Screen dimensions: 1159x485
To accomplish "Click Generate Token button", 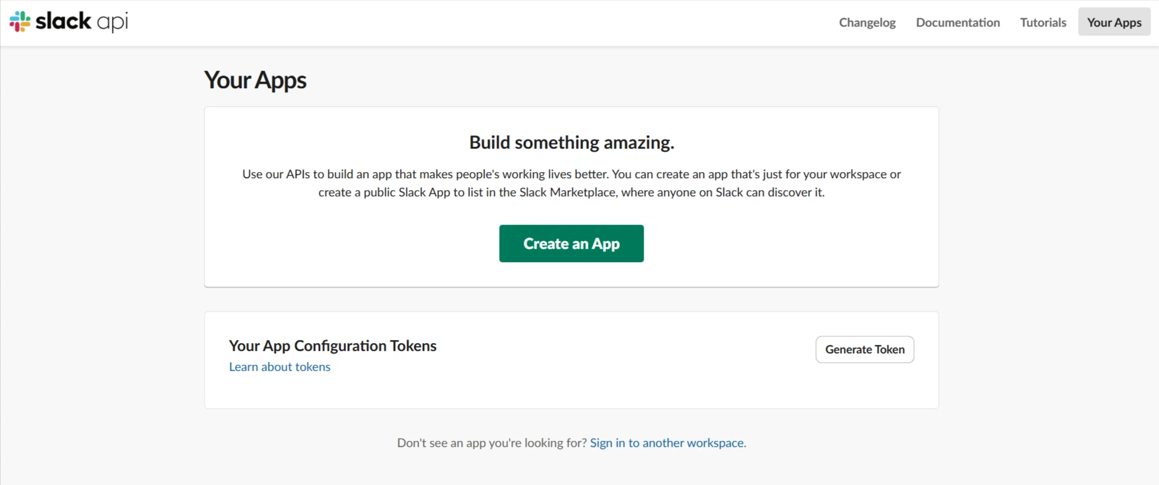I will (x=864, y=349).
